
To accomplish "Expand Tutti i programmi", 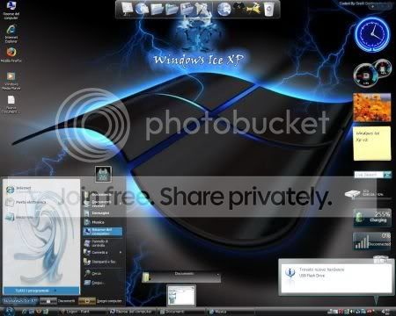I will tap(41, 291).
